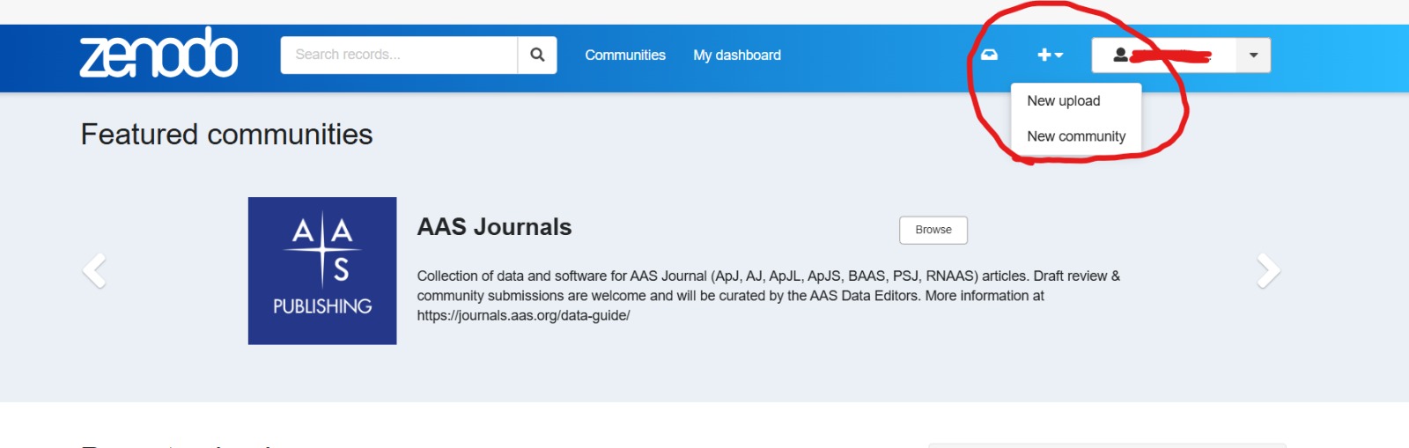
Task: Click the plus quick-create icon
Action: [x=1044, y=55]
